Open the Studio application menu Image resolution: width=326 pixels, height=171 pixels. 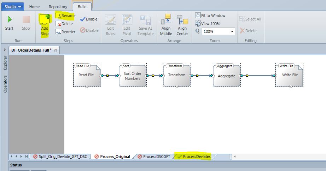click(13, 7)
